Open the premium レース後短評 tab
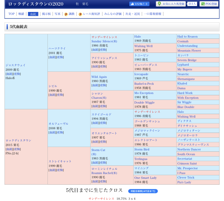 89,14
